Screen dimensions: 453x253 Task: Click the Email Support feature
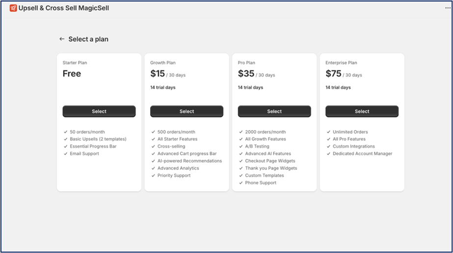pos(84,154)
